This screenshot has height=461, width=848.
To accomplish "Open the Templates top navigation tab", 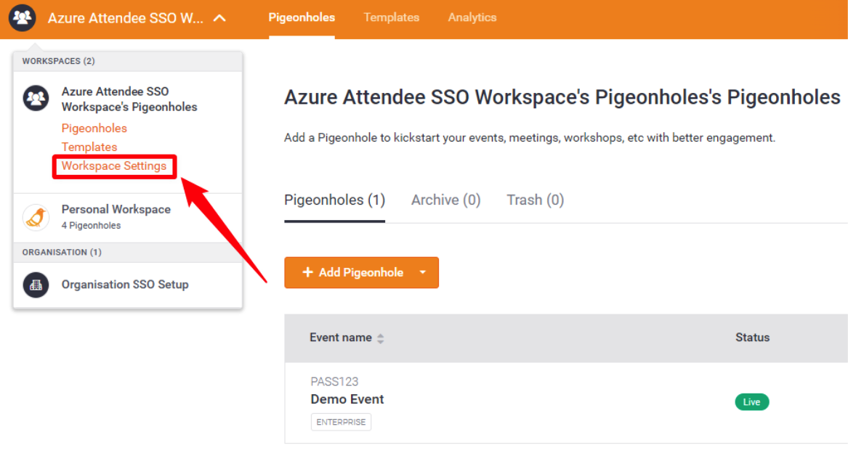I will click(391, 18).
